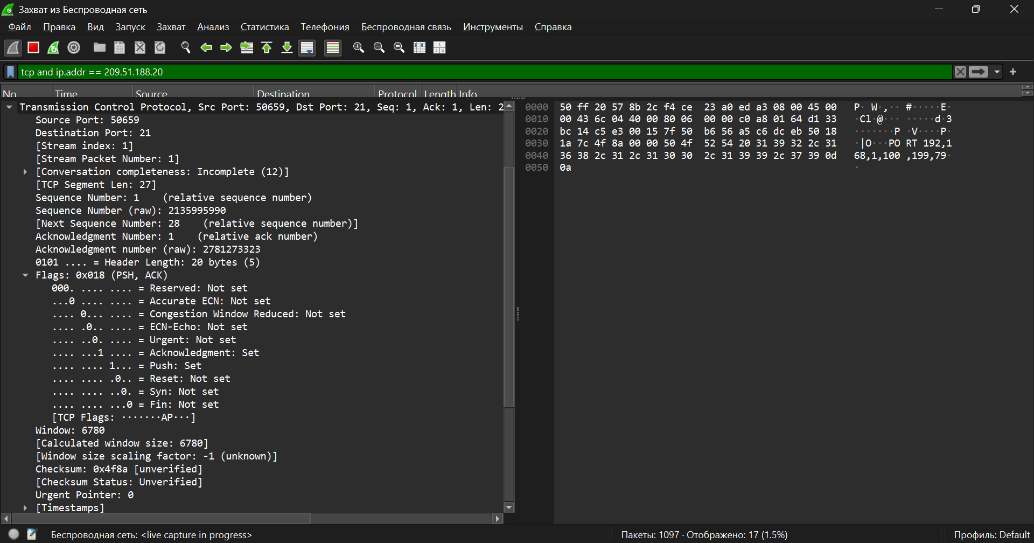The image size is (1034, 543).
Task: Open capture options gear icon
Action: point(74,48)
